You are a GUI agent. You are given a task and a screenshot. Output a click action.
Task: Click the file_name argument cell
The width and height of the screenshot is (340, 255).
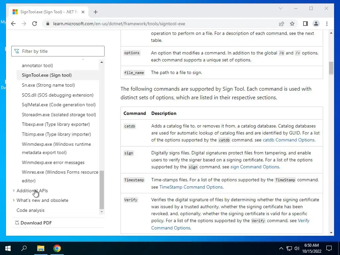(134, 73)
